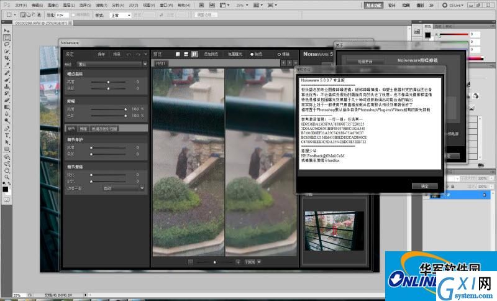Viewport: 497px width, 301px height.
Task: Open the 滤镜(T) menu
Action: (101, 5)
